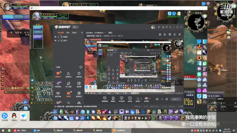Click the gift box icon in stream header
237x133 pixels.
160,34
